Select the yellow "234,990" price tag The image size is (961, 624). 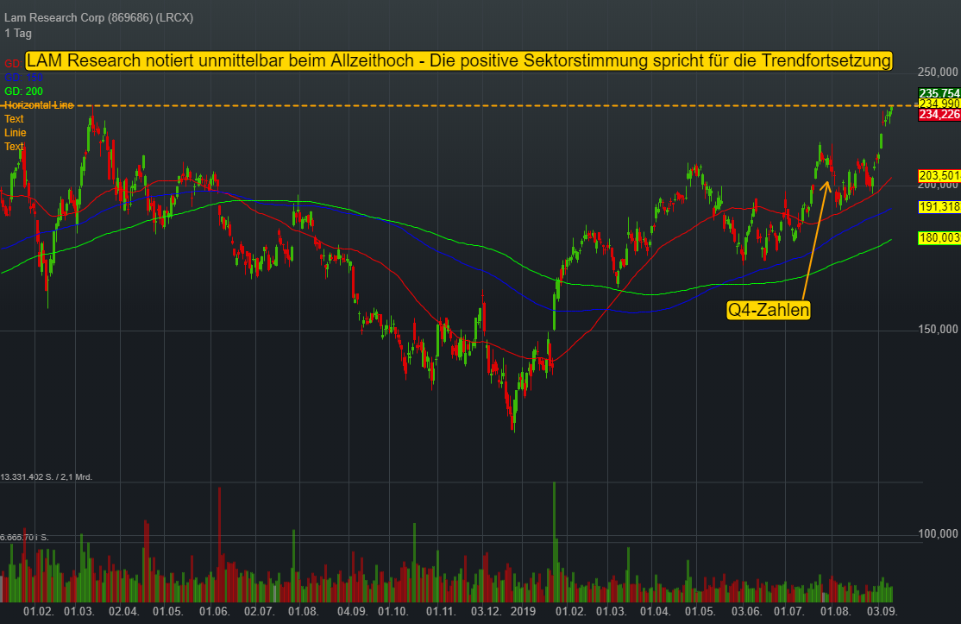939,104
